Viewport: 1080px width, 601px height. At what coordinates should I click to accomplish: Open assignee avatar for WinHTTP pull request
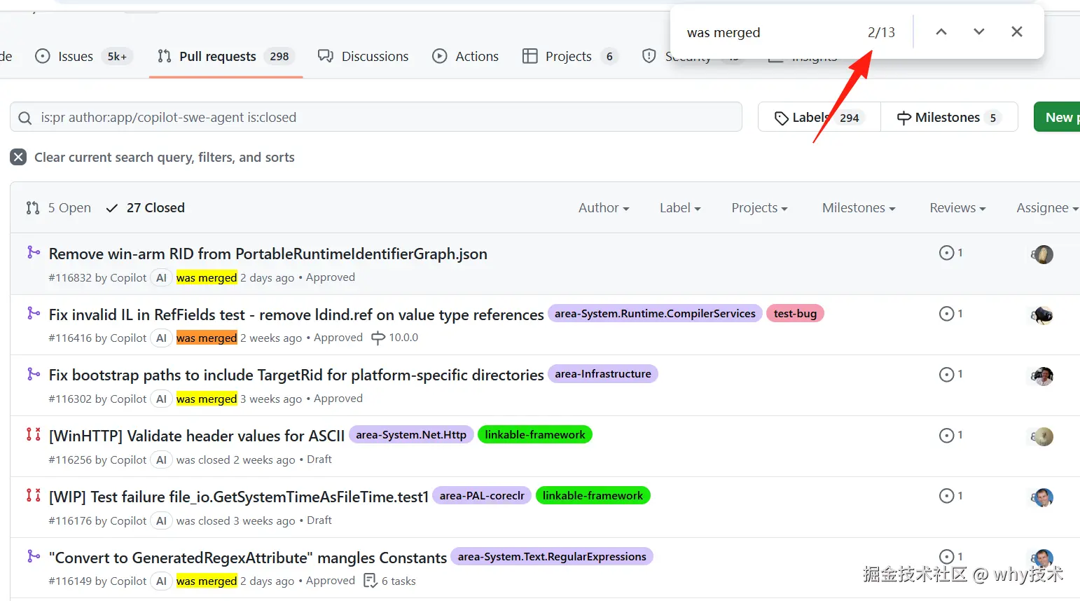1044,436
